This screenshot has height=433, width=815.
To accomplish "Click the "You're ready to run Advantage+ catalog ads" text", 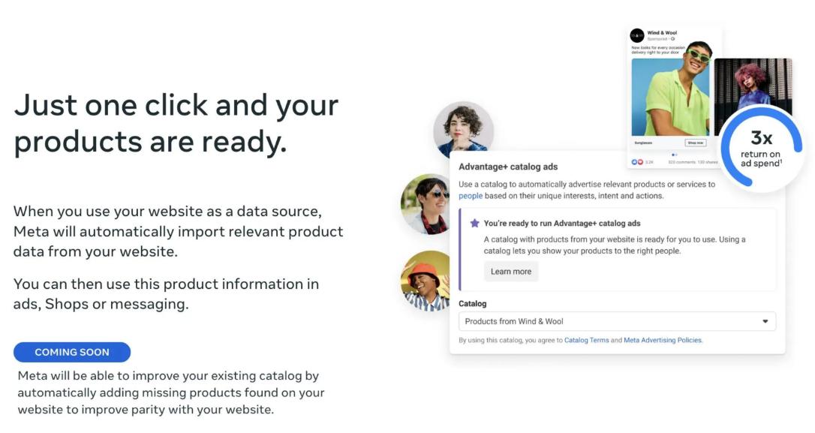I will coord(562,224).
